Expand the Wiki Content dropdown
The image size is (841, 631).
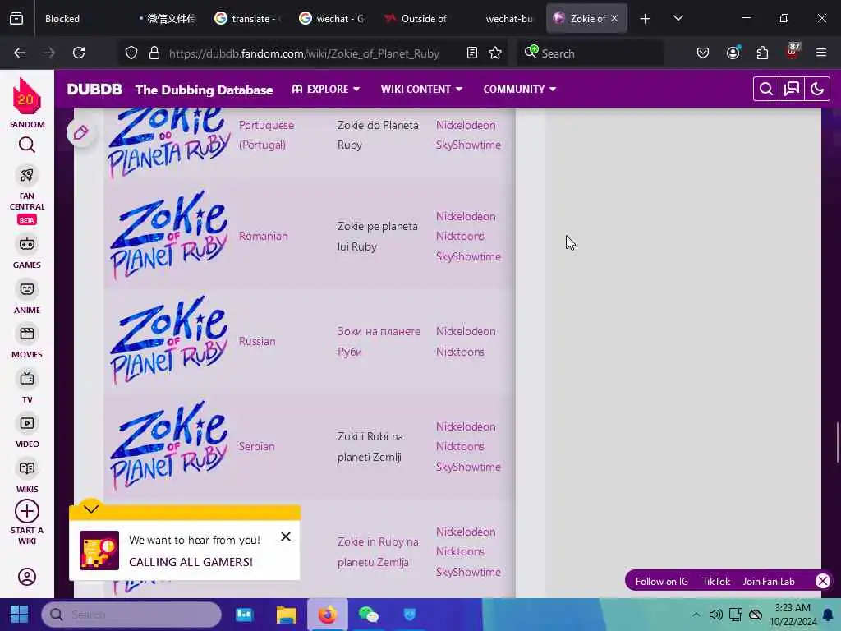[421, 89]
